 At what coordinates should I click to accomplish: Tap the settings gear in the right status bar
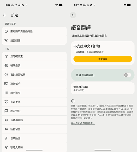click(x=81, y=5)
